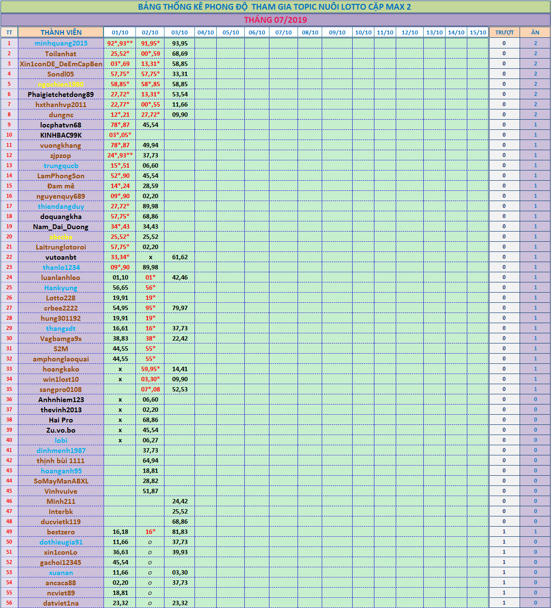Viewport: 551px width, 608px height.
Task: Click member name 'vuongkhang'
Action: tap(61, 145)
